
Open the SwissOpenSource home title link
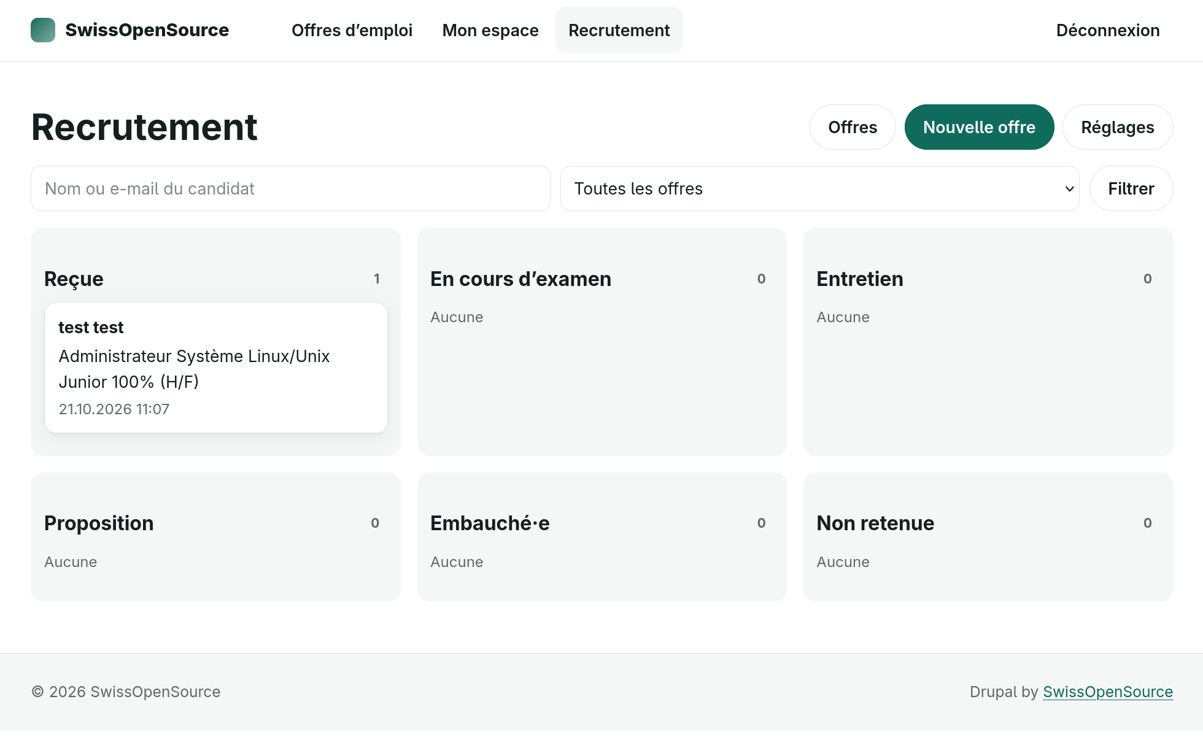(x=147, y=30)
